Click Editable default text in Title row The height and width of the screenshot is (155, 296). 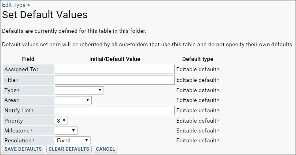[x=196, y=80]
